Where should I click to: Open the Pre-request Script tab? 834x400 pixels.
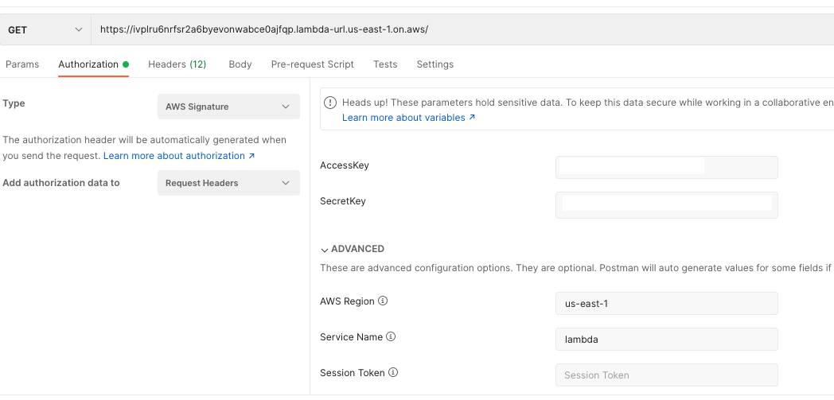(312, 64)
